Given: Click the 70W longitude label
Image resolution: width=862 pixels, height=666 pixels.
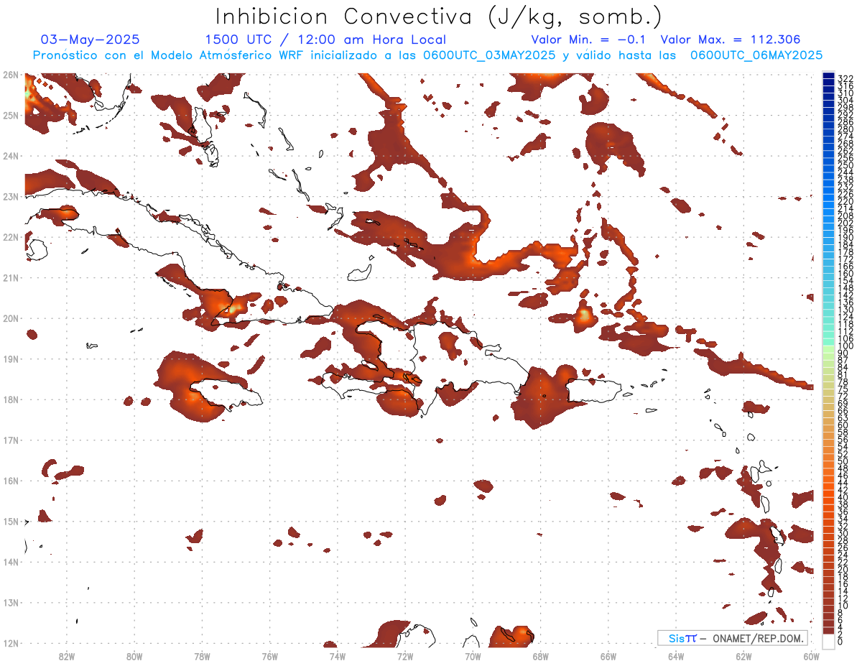Looking at the screenshot, I should (473, 656).
